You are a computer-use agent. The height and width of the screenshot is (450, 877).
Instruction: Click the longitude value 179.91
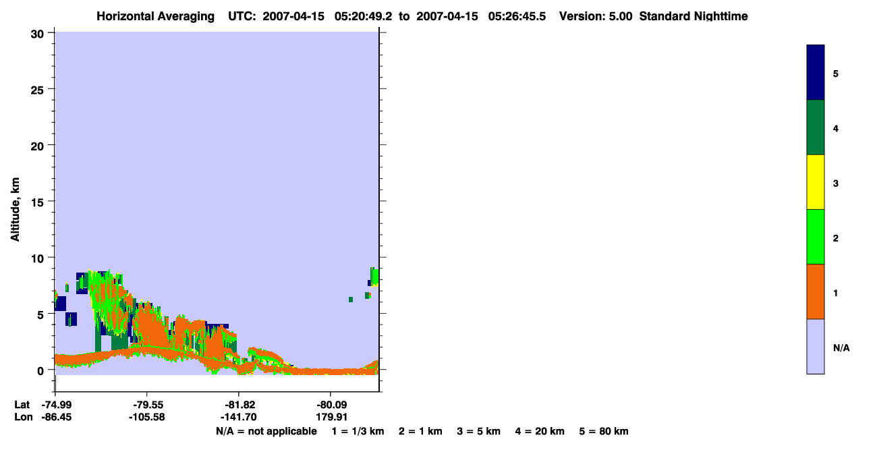pyautogui.click(x=331, y=417)
